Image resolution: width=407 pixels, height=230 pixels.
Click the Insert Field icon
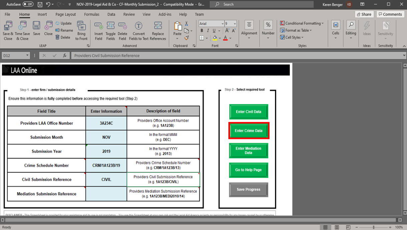(98, 26)
